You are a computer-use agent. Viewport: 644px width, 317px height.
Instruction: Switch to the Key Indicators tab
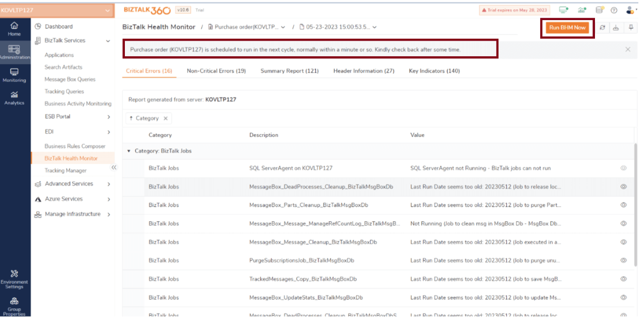coord(434,71)
